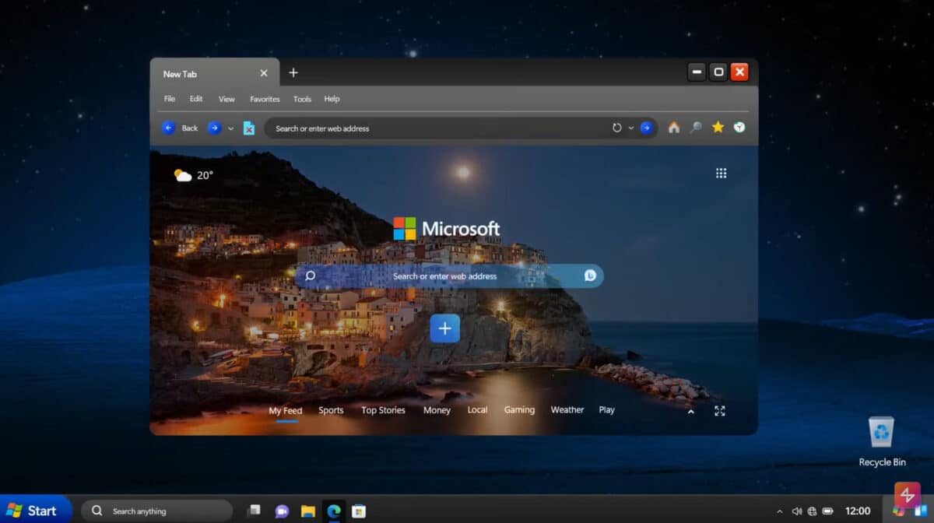Add a site shortcut with the plus button
This screenshot has width=934, height=523.
tap(444, 328)
